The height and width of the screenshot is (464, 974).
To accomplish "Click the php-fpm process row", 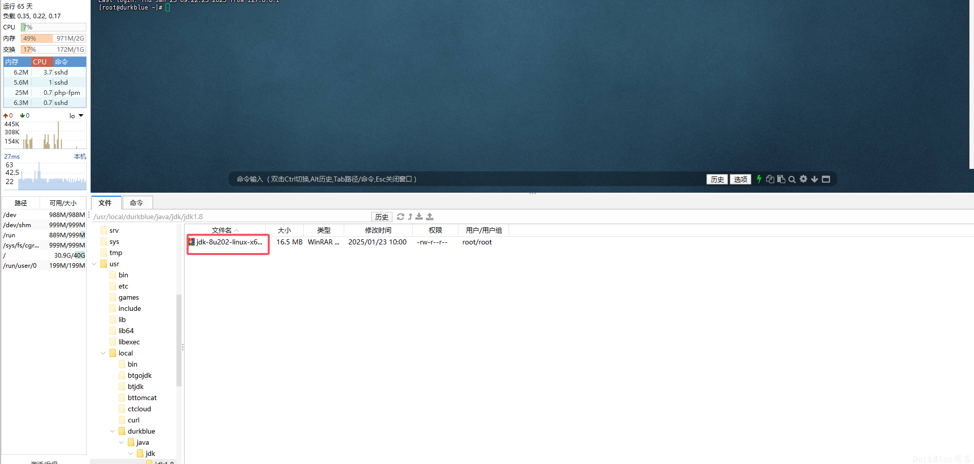I will tap(45, 92).
